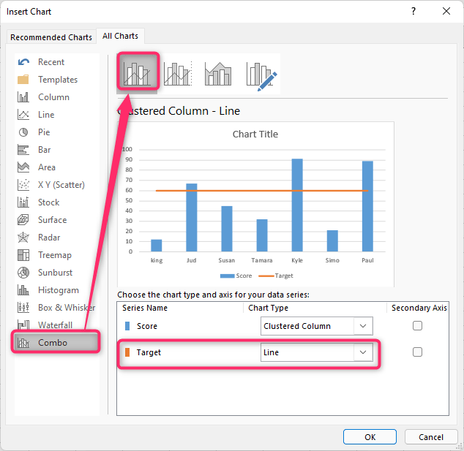Choose Templates label in category list

point(58,80)
